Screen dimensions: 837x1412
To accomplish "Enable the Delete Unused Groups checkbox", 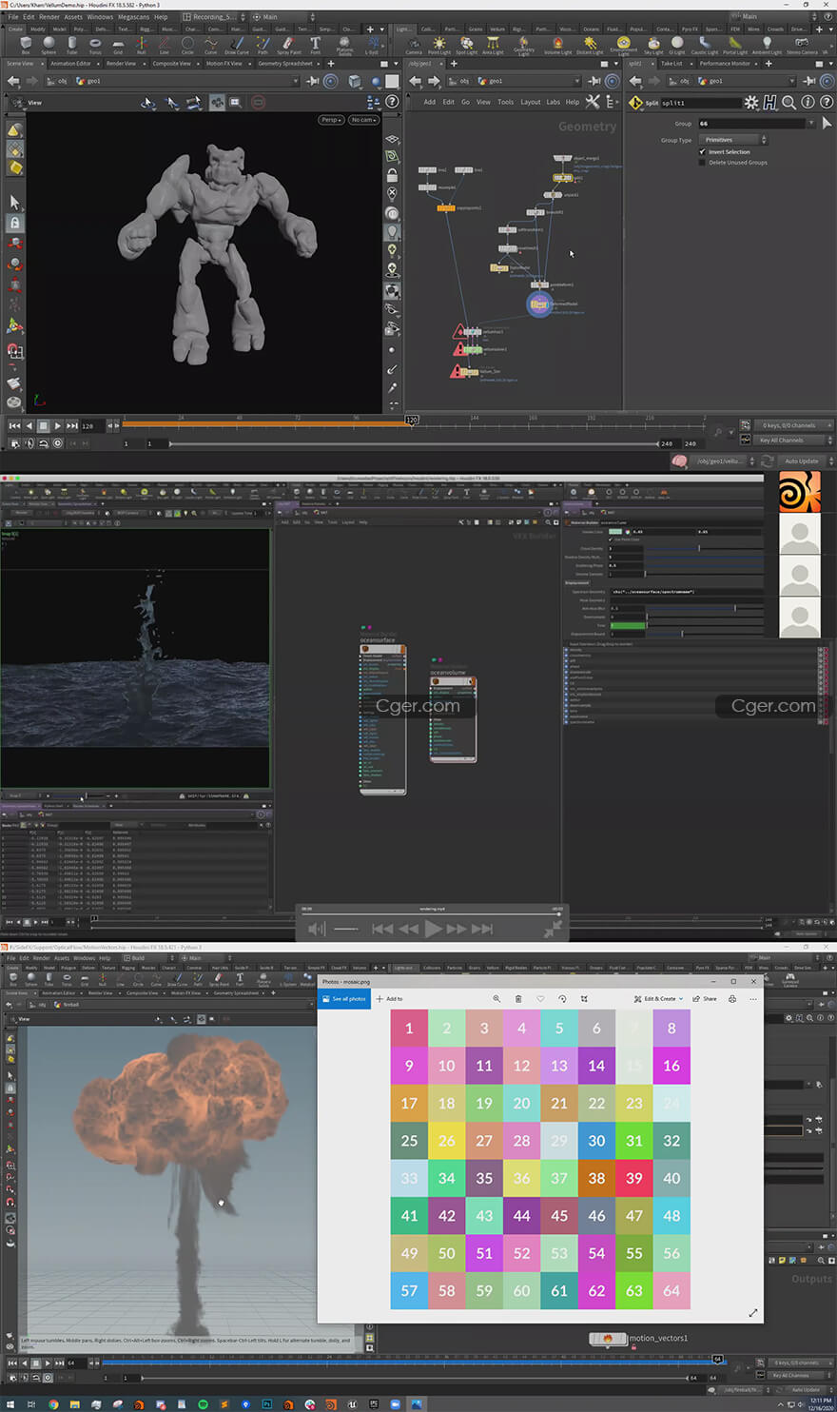I will pos(703,162).
